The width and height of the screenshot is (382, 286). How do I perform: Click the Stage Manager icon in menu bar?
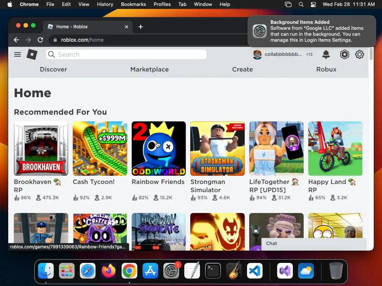pos(288,4)
